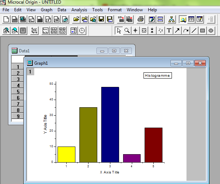Select the Pointer arrow tool

[119, 31]
